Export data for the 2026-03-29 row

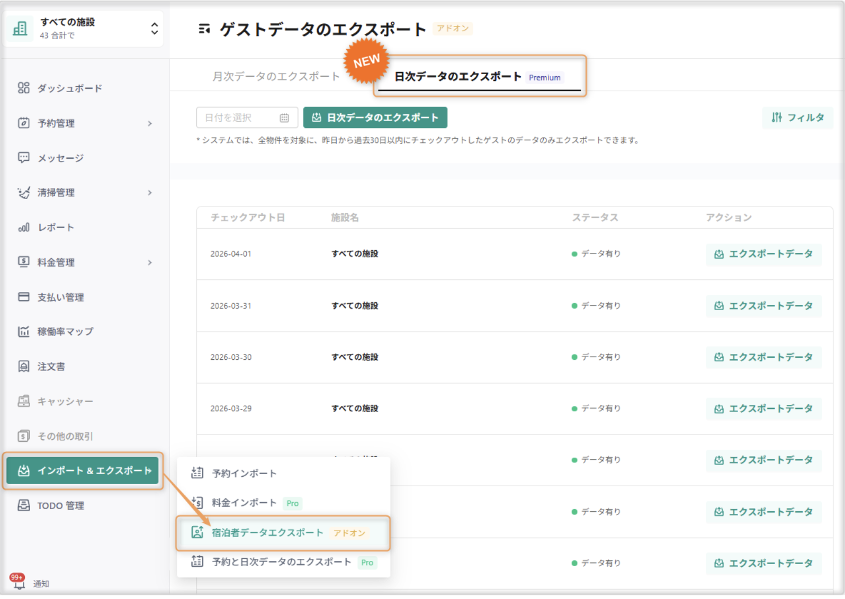764,409
